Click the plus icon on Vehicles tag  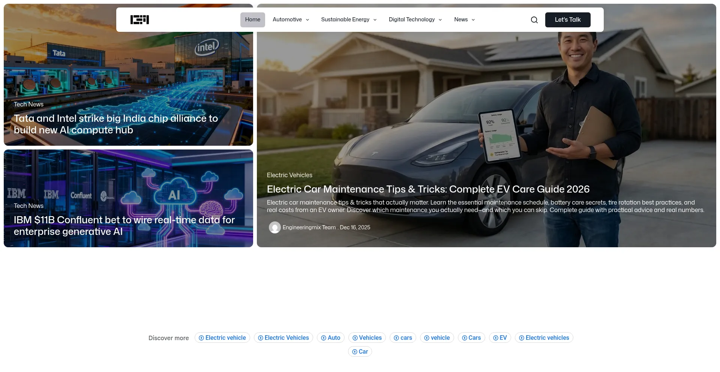tap(355, 338)
